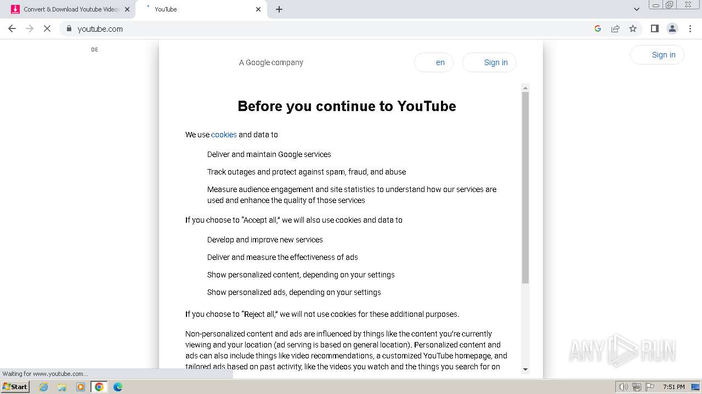
Task: Open the media player taskbar icon
Action: (x=81, y=387)
